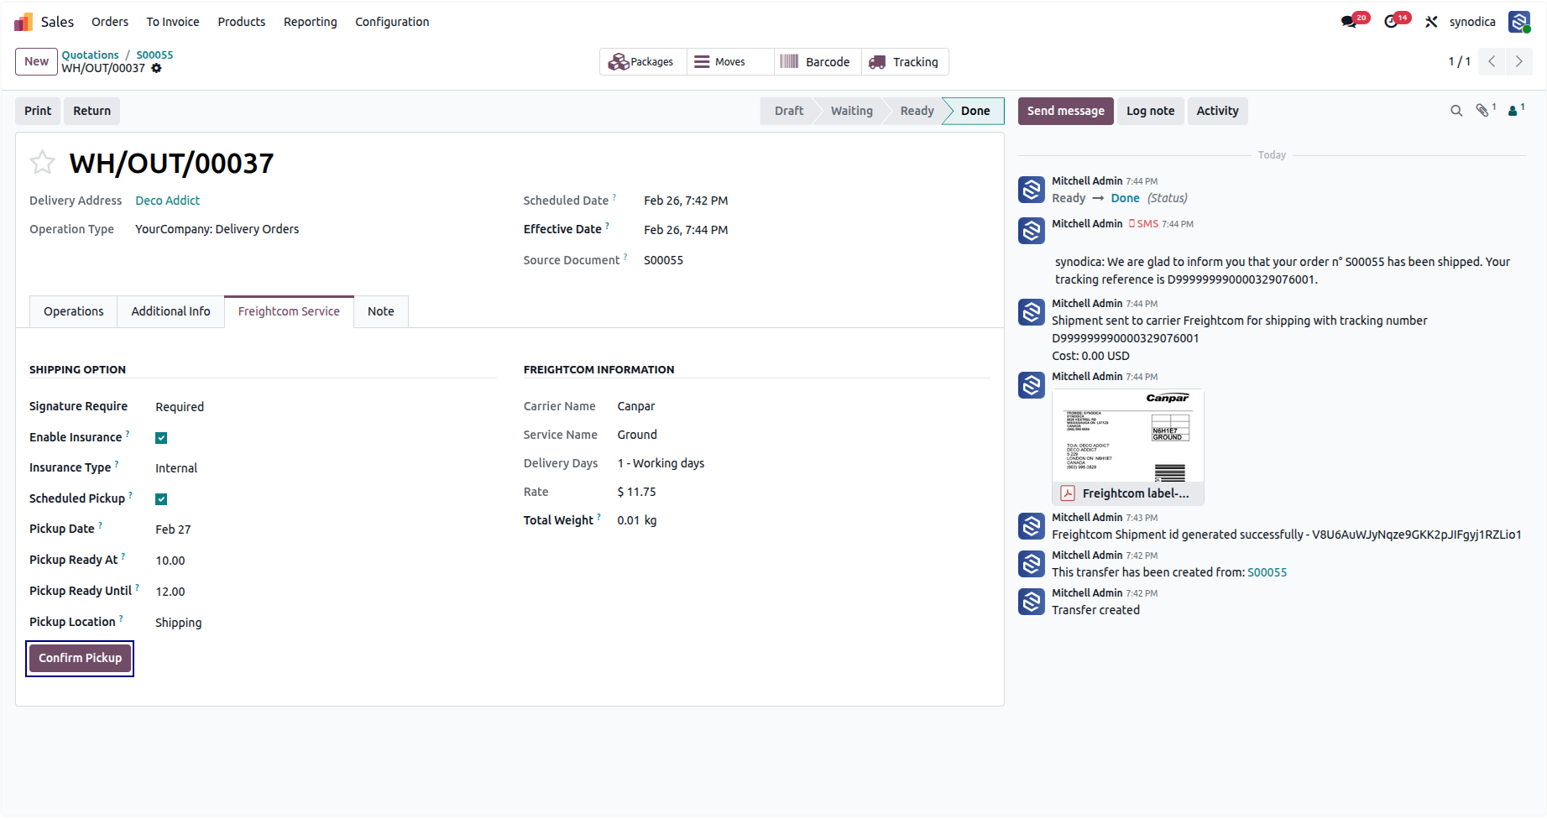Open the Tracking truck button
Image resolution: width=1547 pixels, height=819 pixels.
(905, 62)
